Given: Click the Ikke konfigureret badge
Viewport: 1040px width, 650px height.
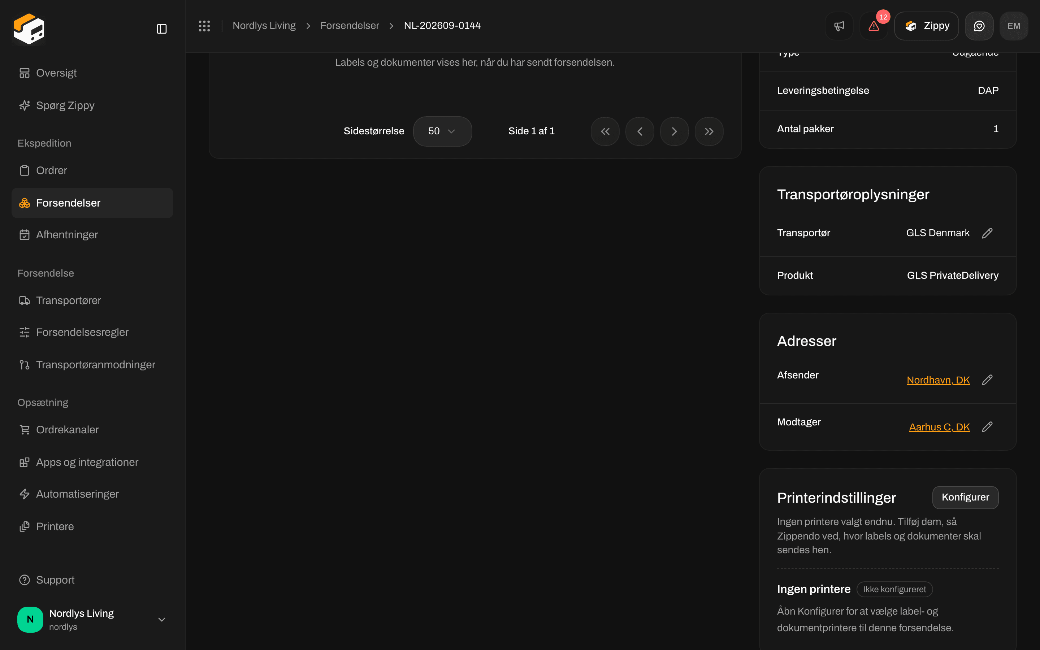Looking at the screenshot, I should (x=894, y=589).
